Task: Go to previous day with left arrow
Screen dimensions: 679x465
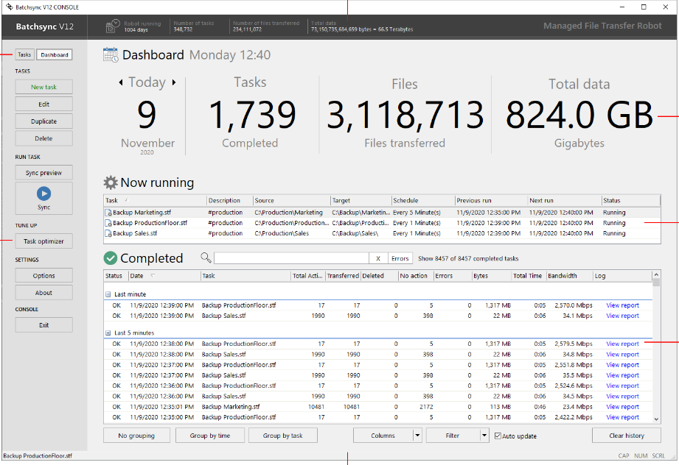Action: coord(121,82)
